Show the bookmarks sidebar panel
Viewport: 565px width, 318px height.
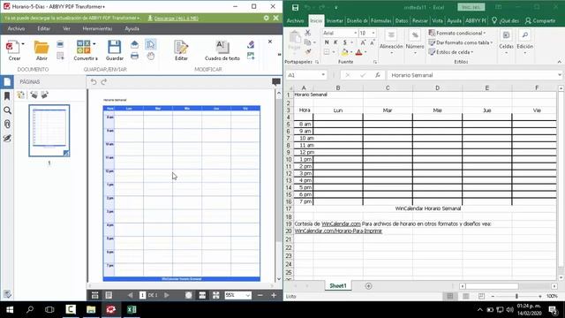point(7,96)
